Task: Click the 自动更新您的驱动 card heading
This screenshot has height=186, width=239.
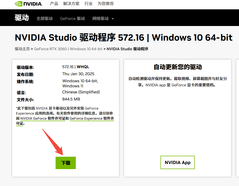Action: coord(178,67)
